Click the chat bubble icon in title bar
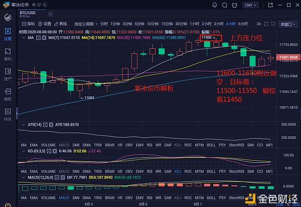 pos(224,5)
